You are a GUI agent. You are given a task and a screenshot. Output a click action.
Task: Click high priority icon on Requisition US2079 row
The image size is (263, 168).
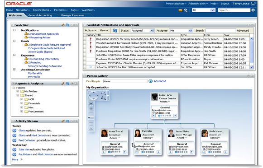[x=91, y=39]
